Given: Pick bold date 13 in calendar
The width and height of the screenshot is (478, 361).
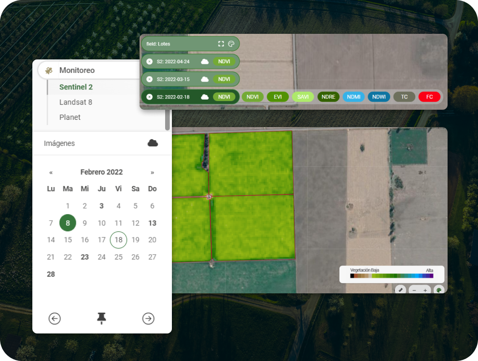Looking at the screenshot, I should tap(153, 223).
